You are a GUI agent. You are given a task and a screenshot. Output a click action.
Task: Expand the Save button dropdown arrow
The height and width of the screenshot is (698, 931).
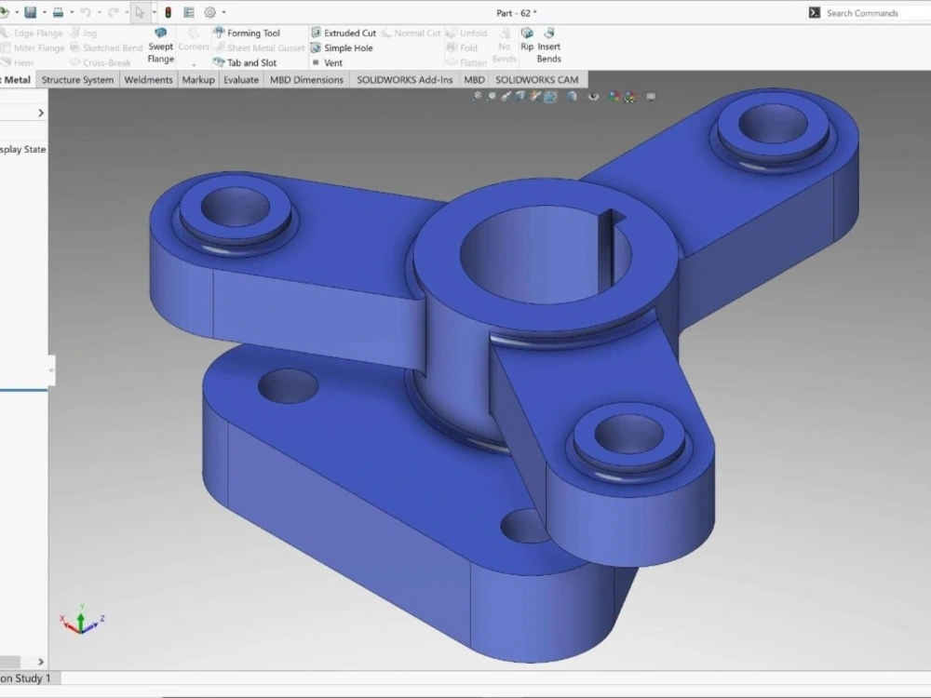(x=44, y=12)
